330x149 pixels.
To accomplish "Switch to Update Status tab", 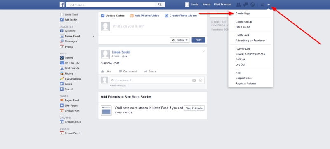I will (113, 16).
